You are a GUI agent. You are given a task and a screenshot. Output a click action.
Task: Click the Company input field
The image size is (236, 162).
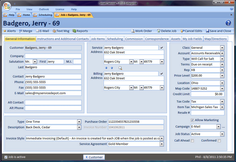click(x=53, y=56)
